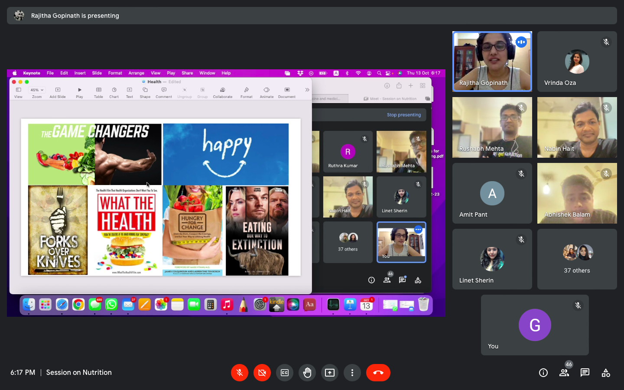
Task: Open meeting details info icon at bottom right
Action: coord(543,373)
